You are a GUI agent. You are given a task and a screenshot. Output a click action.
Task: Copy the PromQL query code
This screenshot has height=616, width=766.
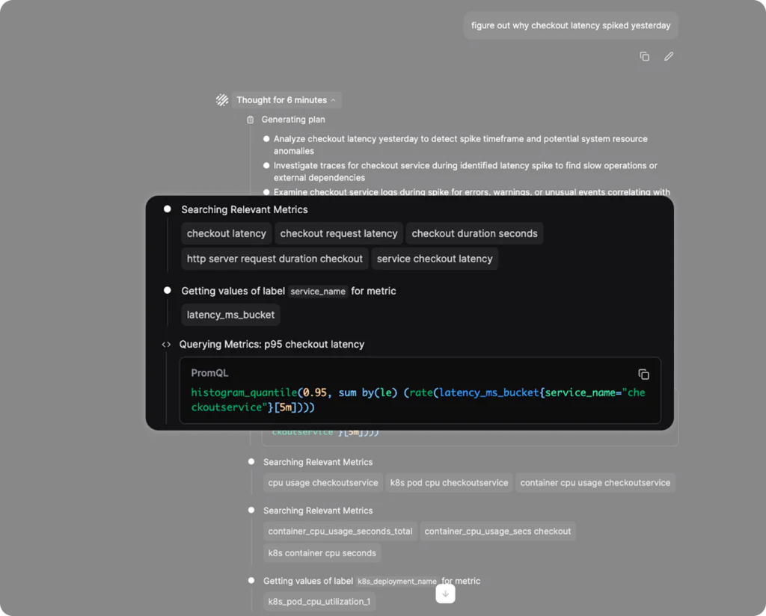click(x=643, y=374)
